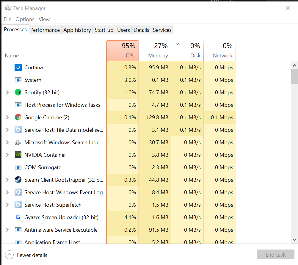This screenshot has height=265, width=298.
Task: Select the Cortana process name
Action: tap(34, 68)
